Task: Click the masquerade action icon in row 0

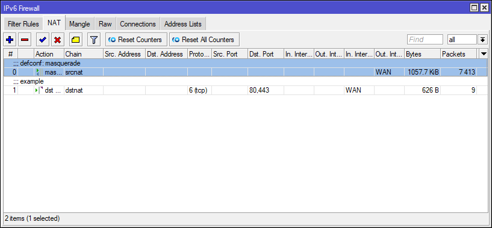Action: point(39,72)
